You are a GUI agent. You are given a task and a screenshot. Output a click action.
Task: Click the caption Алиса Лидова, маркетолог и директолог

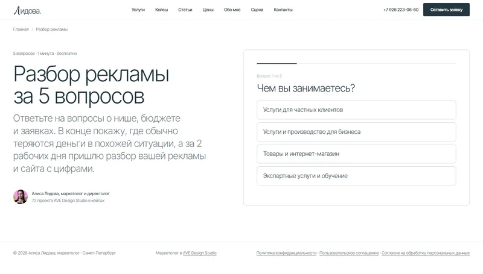[x=71, y=193]
